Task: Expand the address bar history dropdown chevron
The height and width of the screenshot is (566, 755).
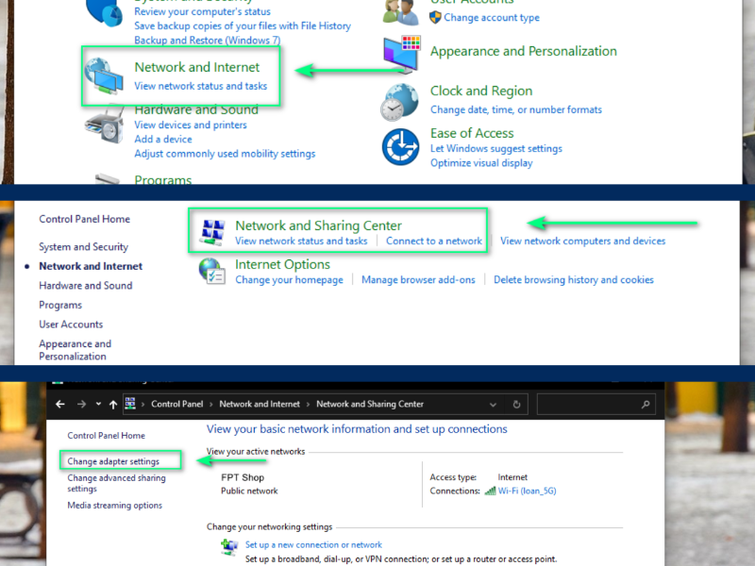Action: pos(493,404)
